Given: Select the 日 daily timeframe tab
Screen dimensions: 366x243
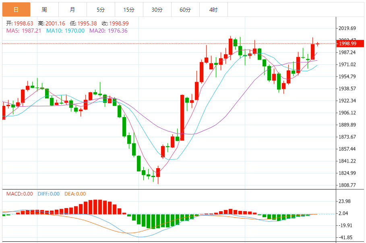Looking at the screenshot, I should coord(17,10).
